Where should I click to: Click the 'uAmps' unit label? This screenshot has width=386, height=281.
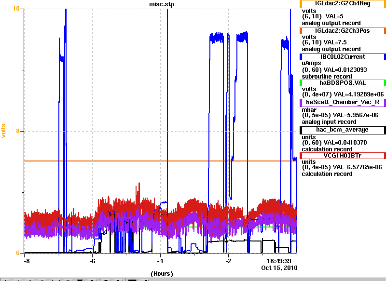311,64
